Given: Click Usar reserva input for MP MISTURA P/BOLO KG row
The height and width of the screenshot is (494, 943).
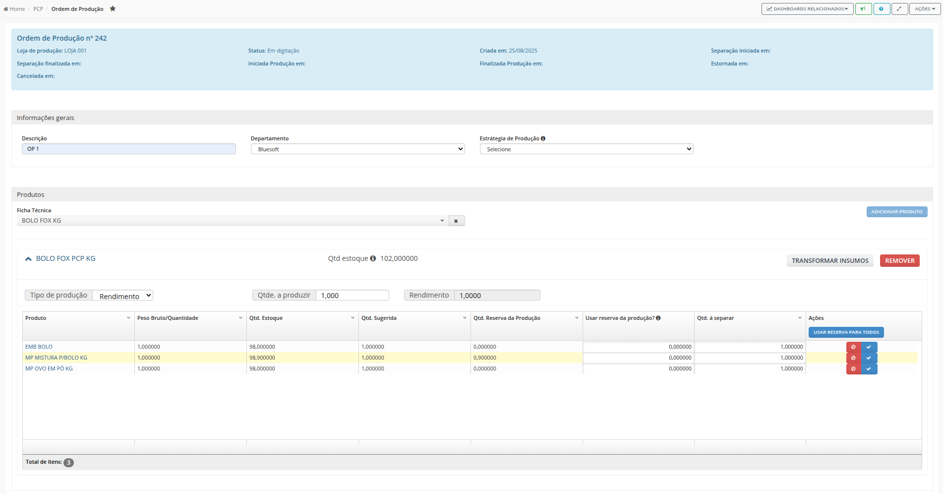Looking at the screenshot, I should 639,358.
